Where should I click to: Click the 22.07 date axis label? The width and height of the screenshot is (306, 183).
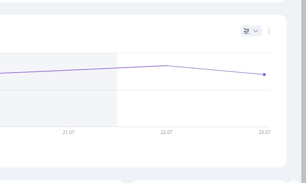pyautogui.click(x=167, y=132)
